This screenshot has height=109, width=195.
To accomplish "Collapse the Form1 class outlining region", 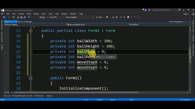I will coord(30,31).
